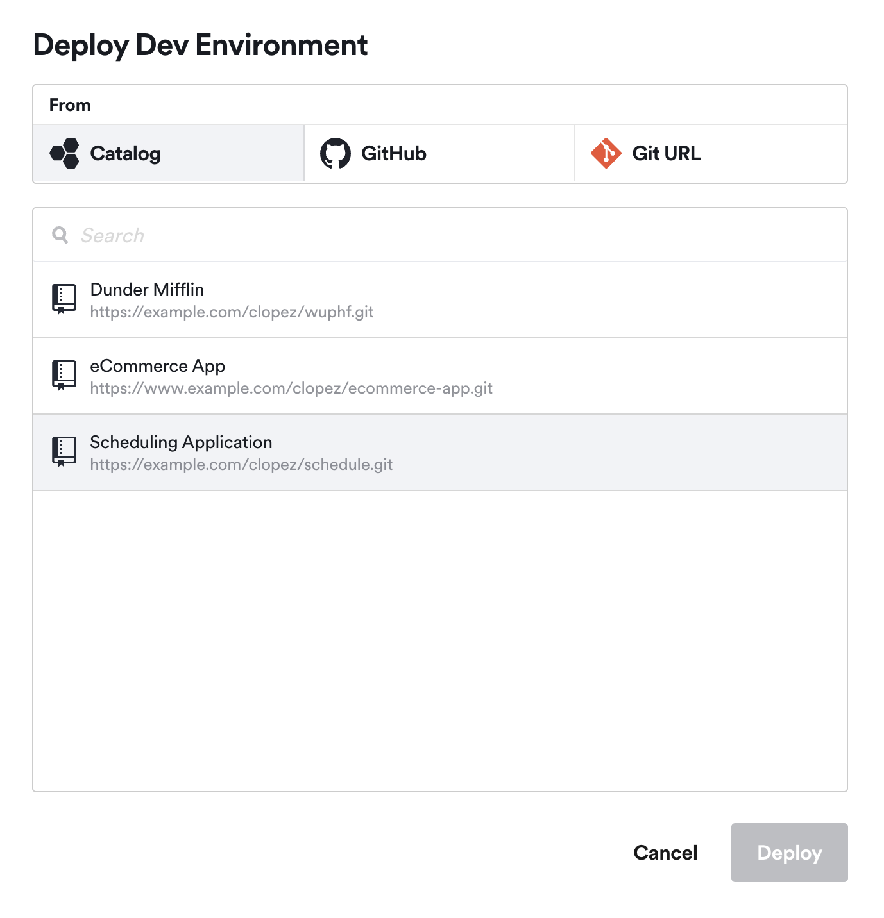Click the schedule.git URL text
The width and height of the screenshot is (884, 918).
point(241,465)
